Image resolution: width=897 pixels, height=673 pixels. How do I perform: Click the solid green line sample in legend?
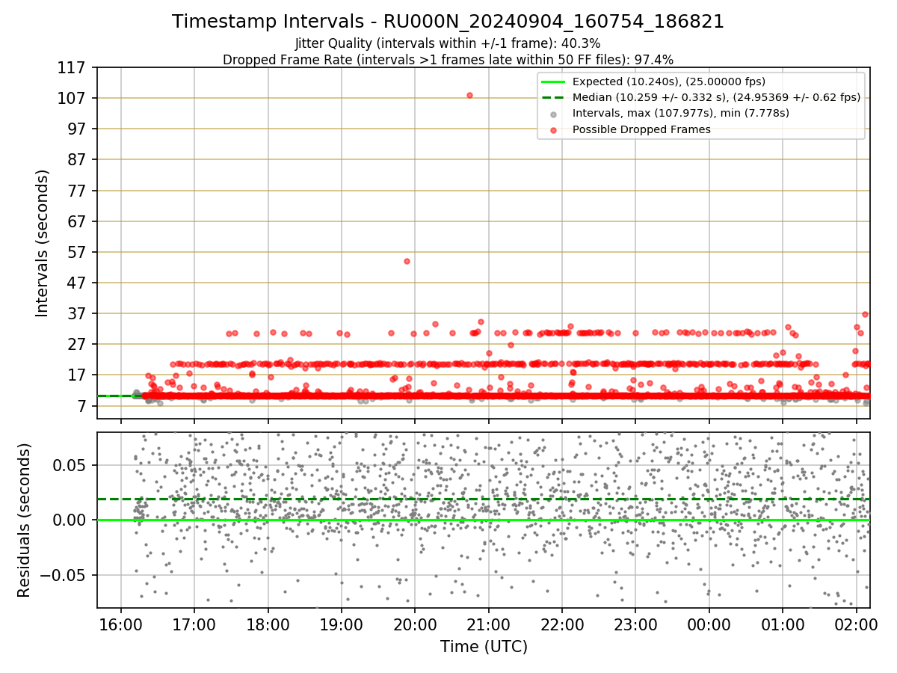(553, 82)
